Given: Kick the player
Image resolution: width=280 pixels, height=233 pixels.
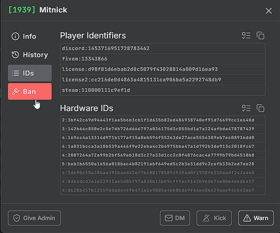Looking at the screenshot, I should (214, 218).
